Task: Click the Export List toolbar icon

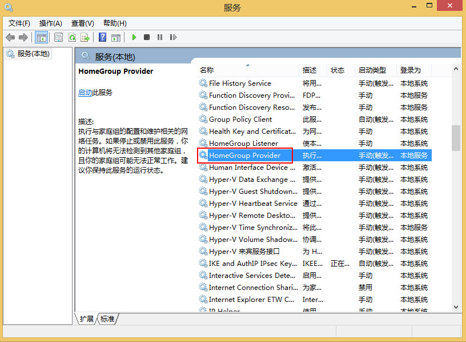Action: (x=85, y=38)
